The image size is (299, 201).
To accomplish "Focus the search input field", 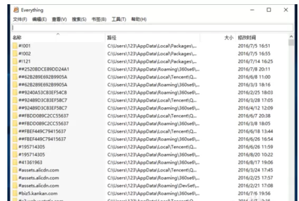I will coord(152,28).
